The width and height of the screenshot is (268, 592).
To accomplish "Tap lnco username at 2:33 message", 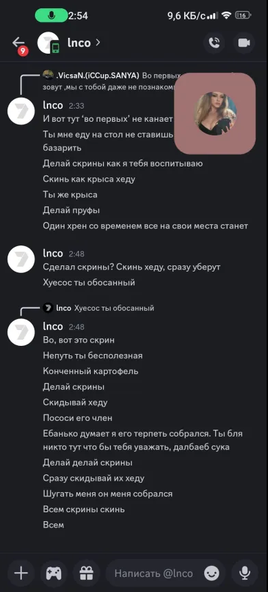I will pos(53,105).
